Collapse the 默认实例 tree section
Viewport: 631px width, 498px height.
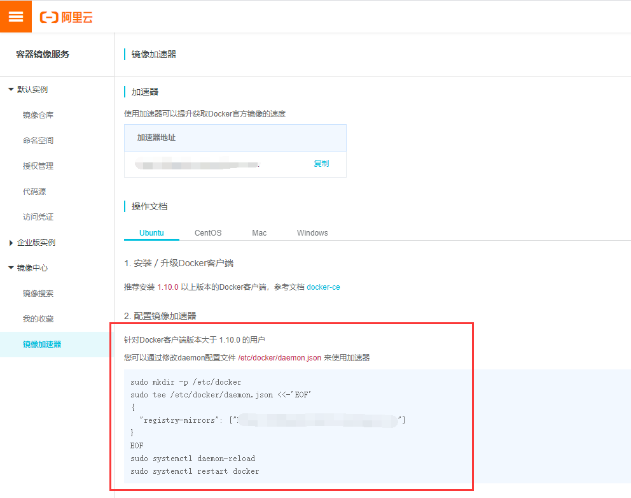pos(11,89)
